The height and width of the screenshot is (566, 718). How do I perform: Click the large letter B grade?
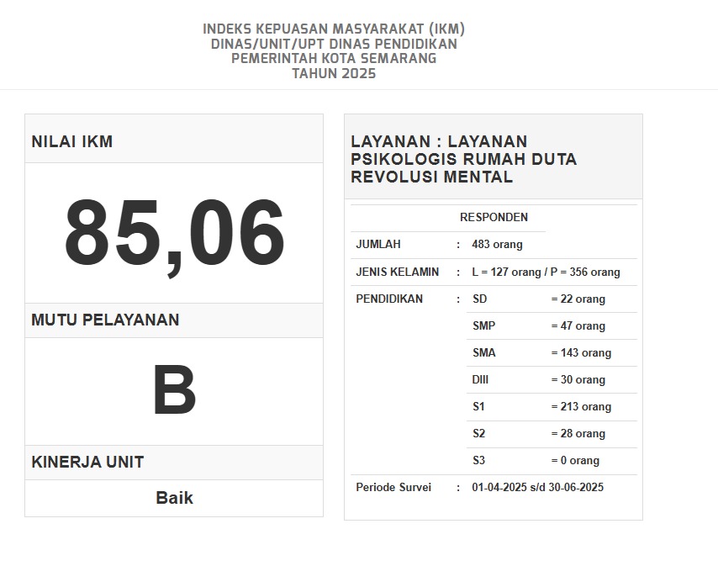point(174,391)
